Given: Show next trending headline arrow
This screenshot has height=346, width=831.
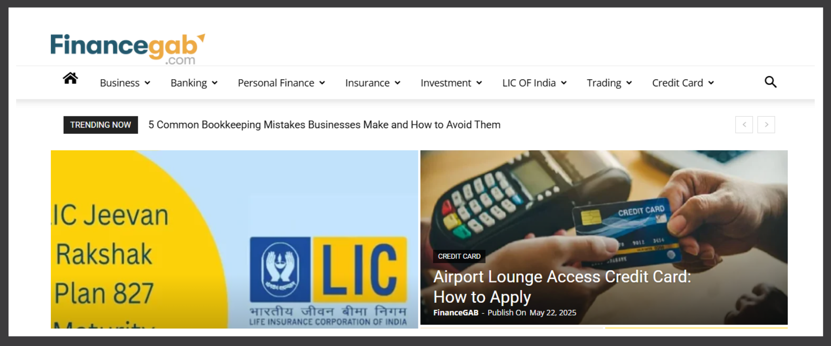Looking at the screenshot, I should pyautogui.click(x=766, y=125).
